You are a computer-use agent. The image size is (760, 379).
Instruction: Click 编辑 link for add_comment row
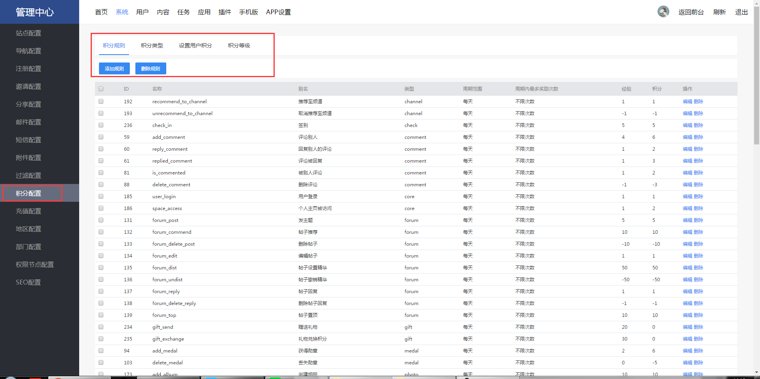(688, 137)
